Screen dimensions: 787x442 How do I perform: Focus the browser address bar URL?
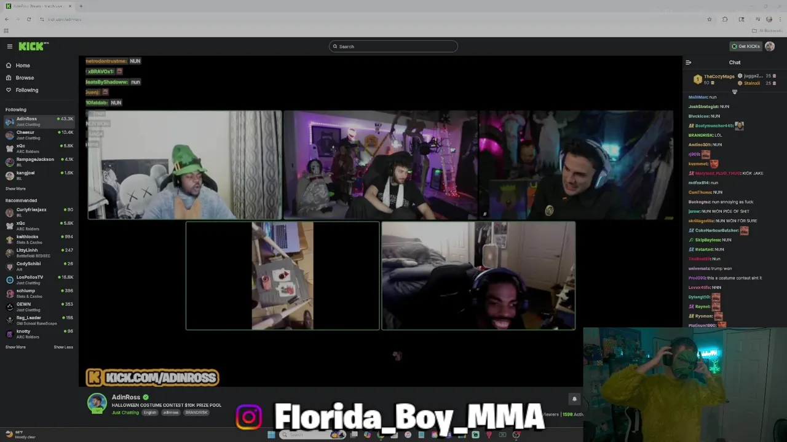[65, 19]
